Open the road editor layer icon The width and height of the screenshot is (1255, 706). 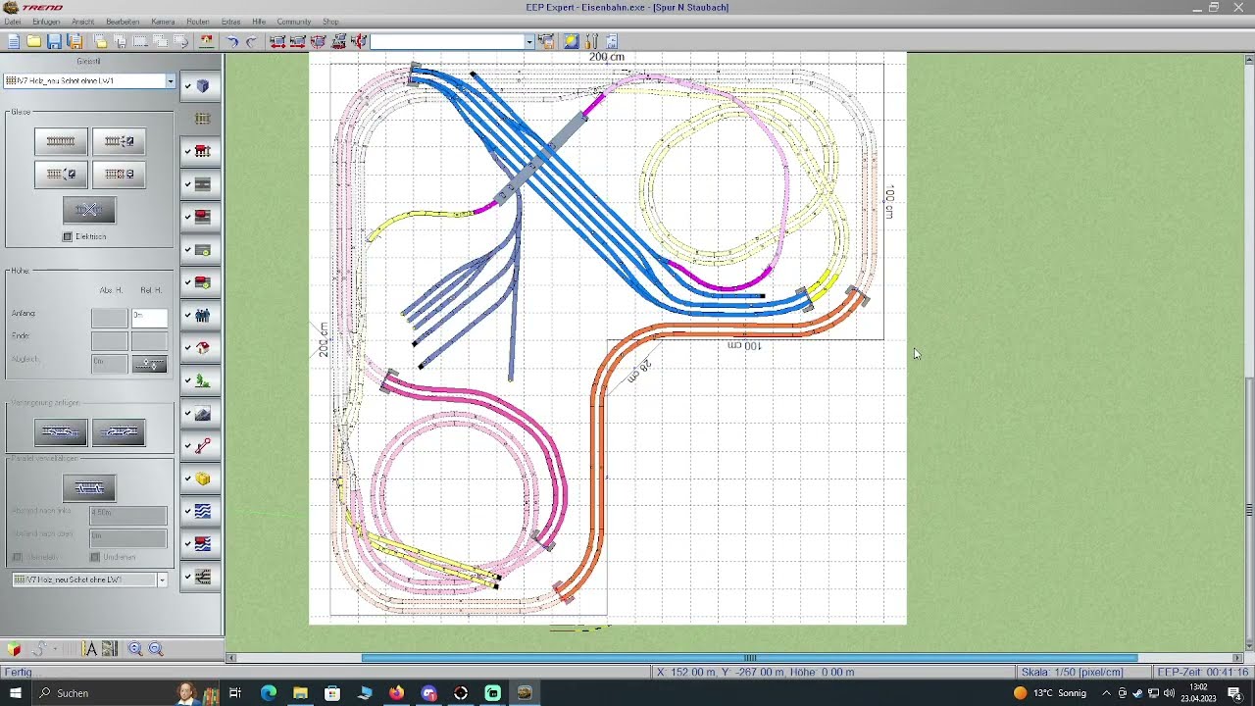point(203,184)
